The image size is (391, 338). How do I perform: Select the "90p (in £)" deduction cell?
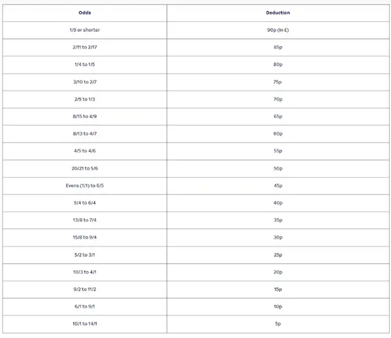(x=278, y=30)
